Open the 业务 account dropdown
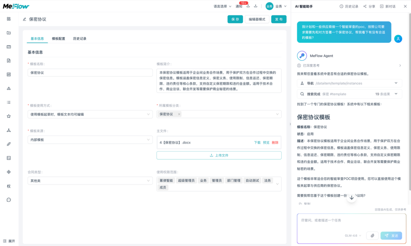The width and height of the screenshot is (411, 246). coord(281,6)
